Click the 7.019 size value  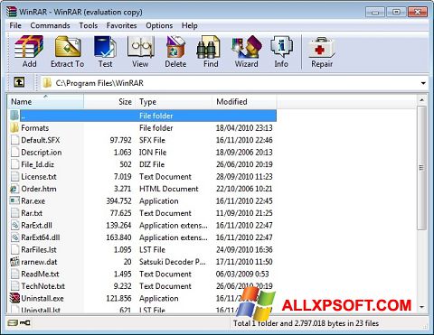pyautogui.click(x=122, y=176)
